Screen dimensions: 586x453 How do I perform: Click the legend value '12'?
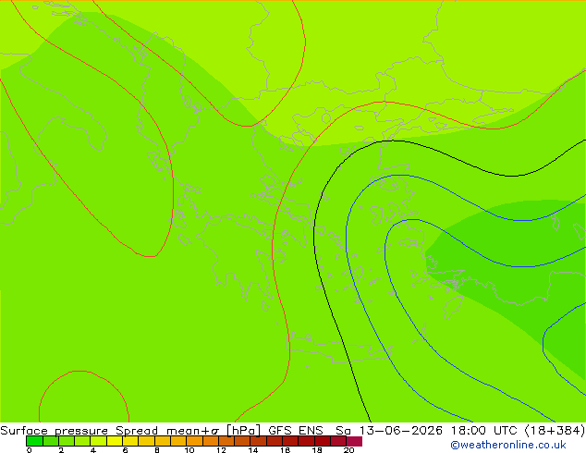click(x=221, y=450)
